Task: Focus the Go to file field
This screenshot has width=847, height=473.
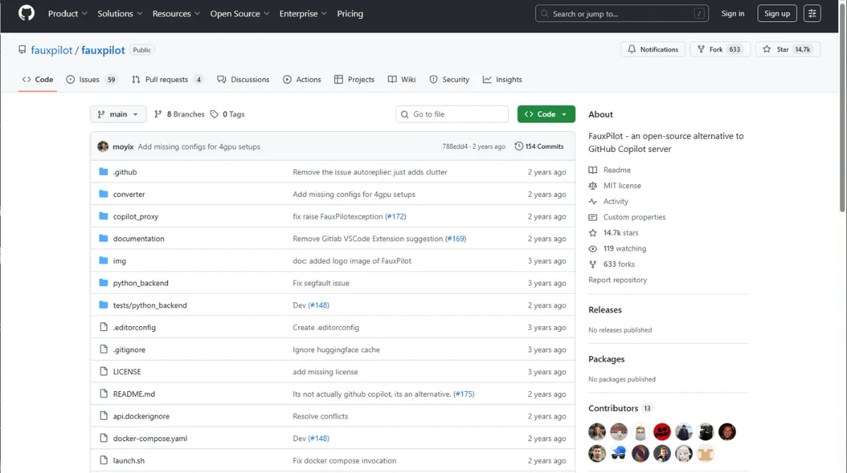Action: tap(452, 114)
